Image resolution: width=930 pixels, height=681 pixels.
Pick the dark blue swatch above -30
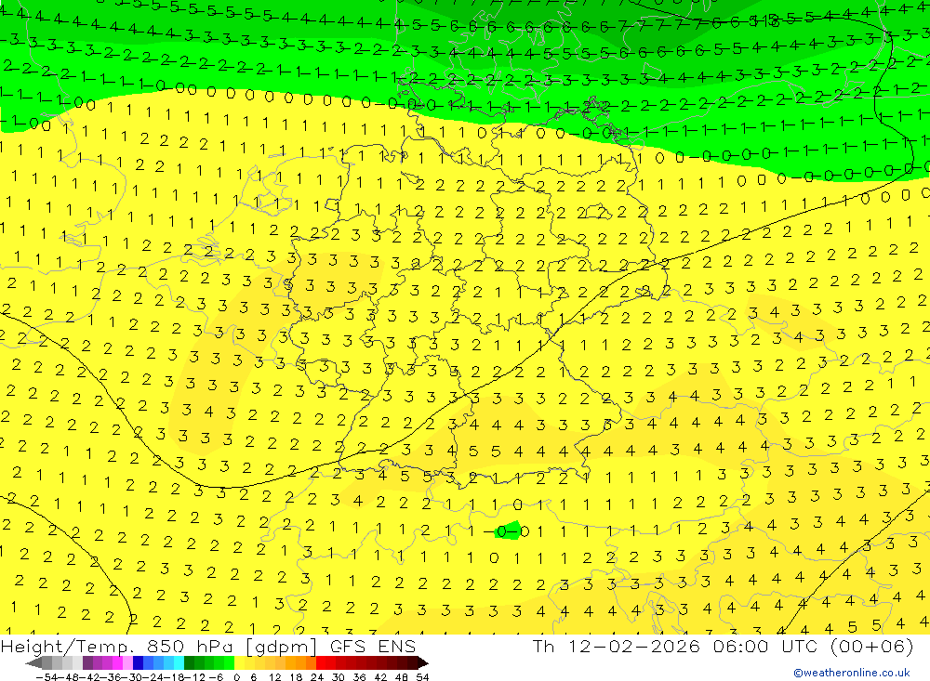(138, 663)
